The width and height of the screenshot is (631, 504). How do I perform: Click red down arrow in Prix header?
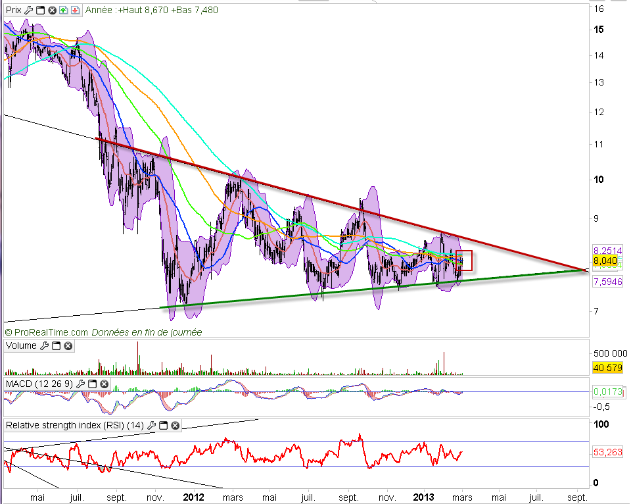[75, 10]
